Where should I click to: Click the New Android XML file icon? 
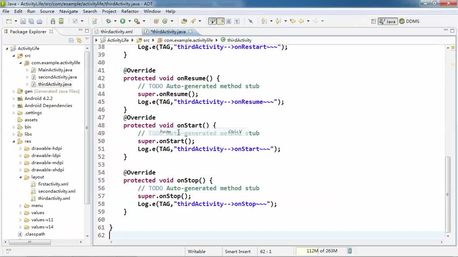click(x=95, y=21)
